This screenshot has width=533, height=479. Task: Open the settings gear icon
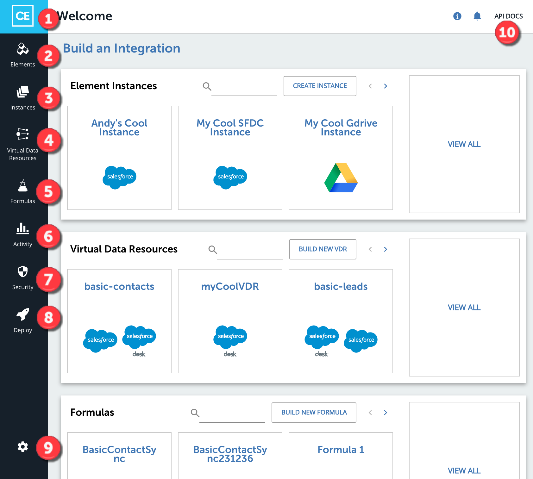(x=23, y=447)
